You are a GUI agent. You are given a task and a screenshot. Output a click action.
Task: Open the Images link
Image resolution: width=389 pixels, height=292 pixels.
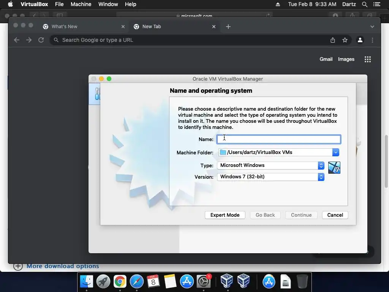pyautogui.click(x=346, y=59)
